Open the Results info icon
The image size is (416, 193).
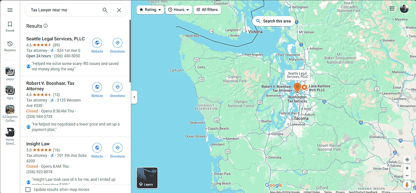(46, 26)
